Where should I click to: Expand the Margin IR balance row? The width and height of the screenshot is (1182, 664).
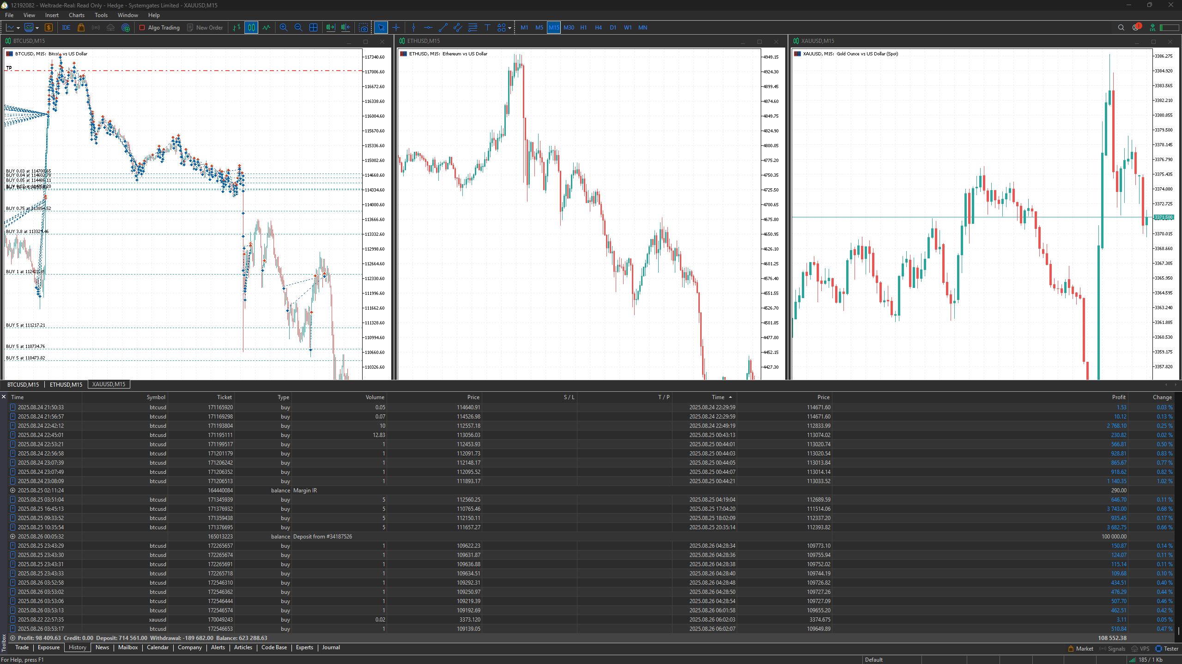[12, 491]
